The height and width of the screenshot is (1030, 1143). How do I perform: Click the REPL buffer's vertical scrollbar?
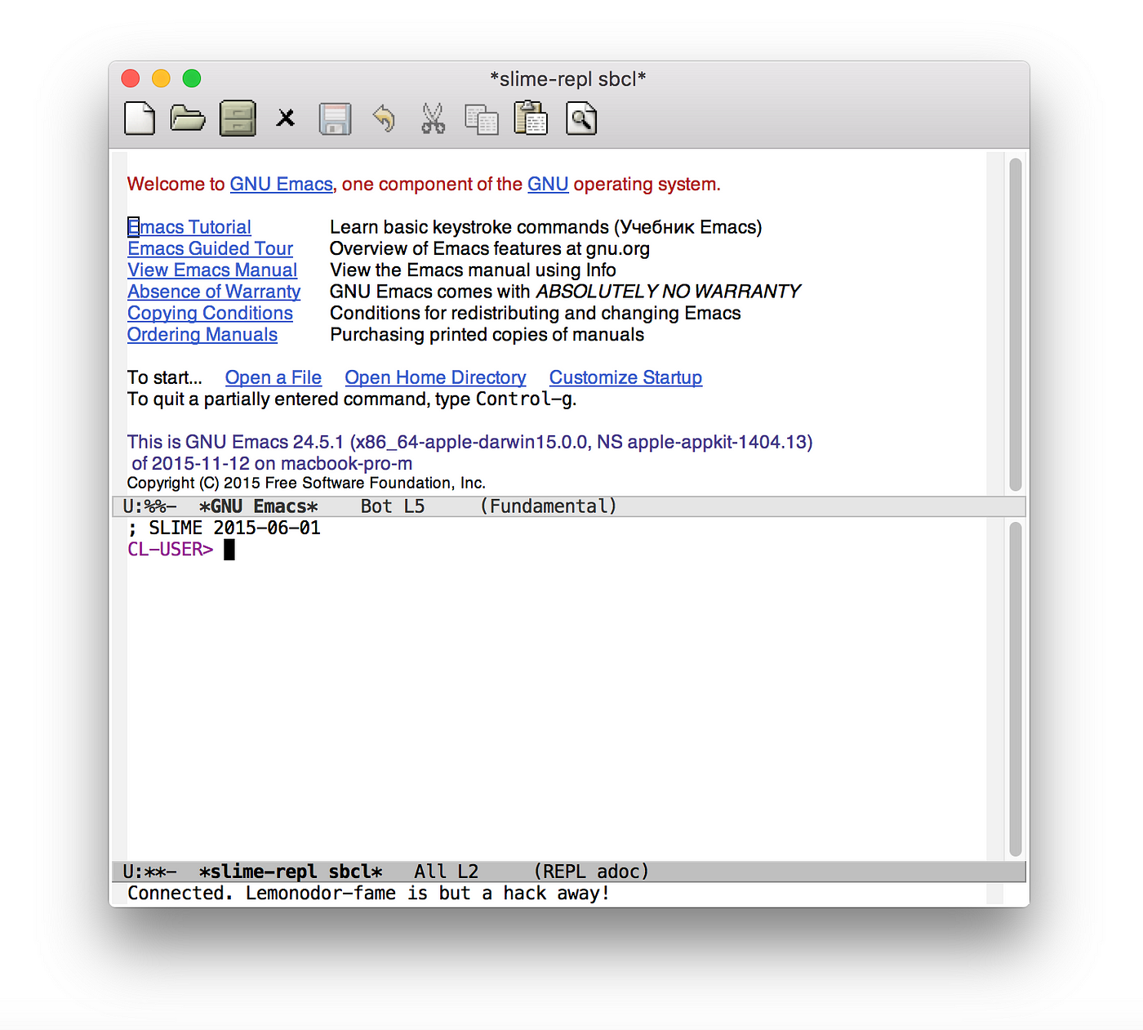[1016, 689]
